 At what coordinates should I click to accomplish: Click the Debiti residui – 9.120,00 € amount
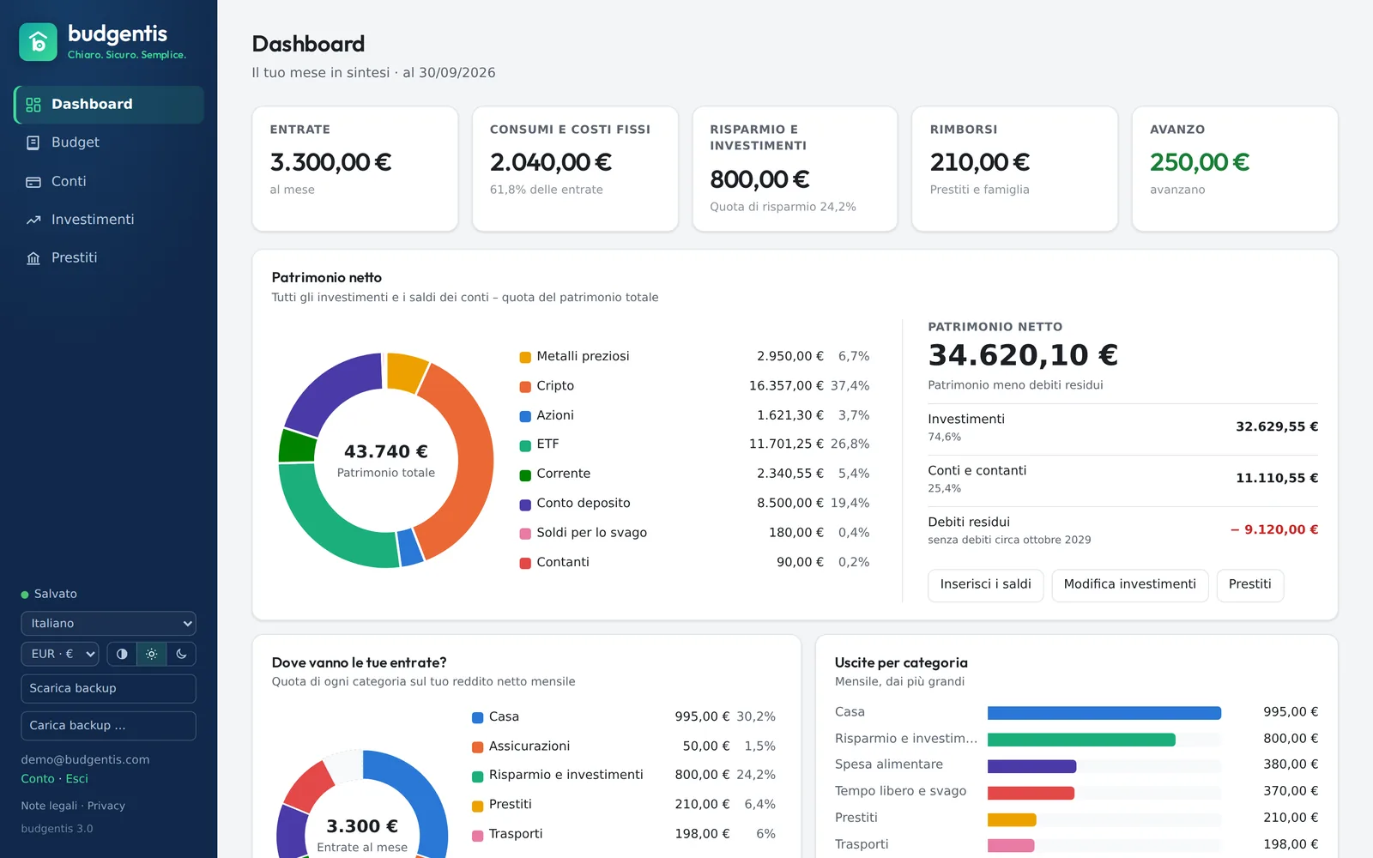[x=1274, y=529]
